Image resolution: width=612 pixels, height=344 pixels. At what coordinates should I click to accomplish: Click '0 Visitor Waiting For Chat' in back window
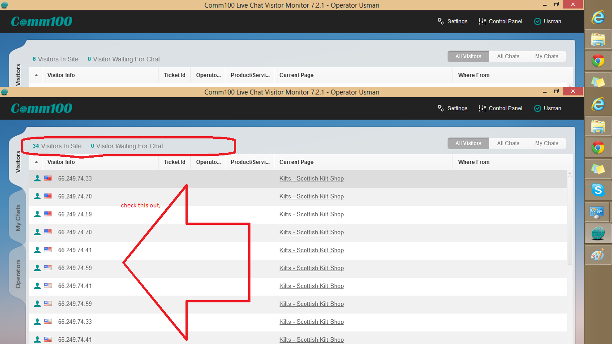(124, 59)
